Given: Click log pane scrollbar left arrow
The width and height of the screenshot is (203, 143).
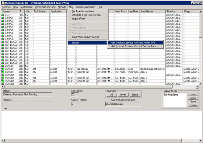Looking at the screenshot, I should click(x=2, y=140).
